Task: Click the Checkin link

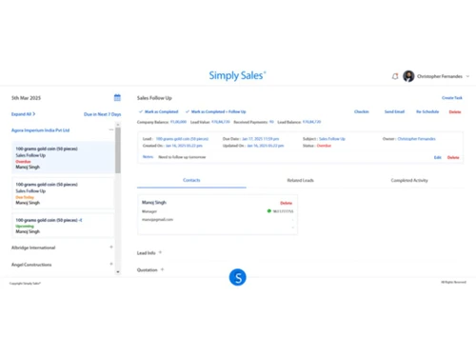Action: [x=362, y=111]
